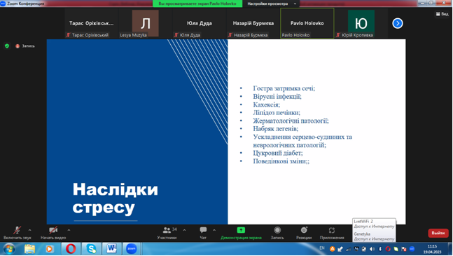Viewport: 453px width, 256px height.
Task: Open the Приложения apps panel
Action: 332,233
